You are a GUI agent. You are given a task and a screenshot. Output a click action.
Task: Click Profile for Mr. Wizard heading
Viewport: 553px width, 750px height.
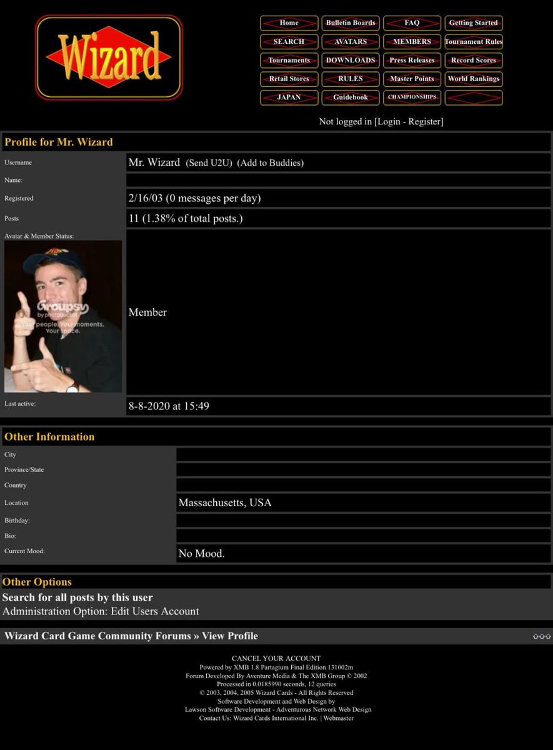tap(59, 142)
